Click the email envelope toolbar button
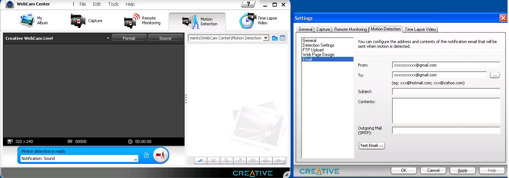Viewport: 509px width, 178px height. (x=253, y=161)
